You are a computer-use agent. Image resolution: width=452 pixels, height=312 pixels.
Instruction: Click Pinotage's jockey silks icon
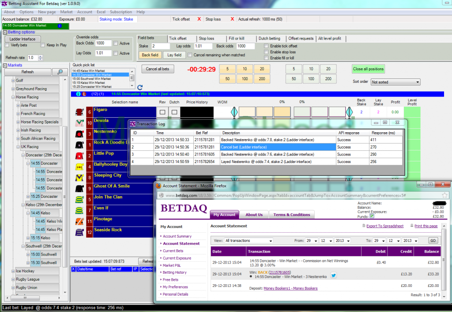pos(79,221)
